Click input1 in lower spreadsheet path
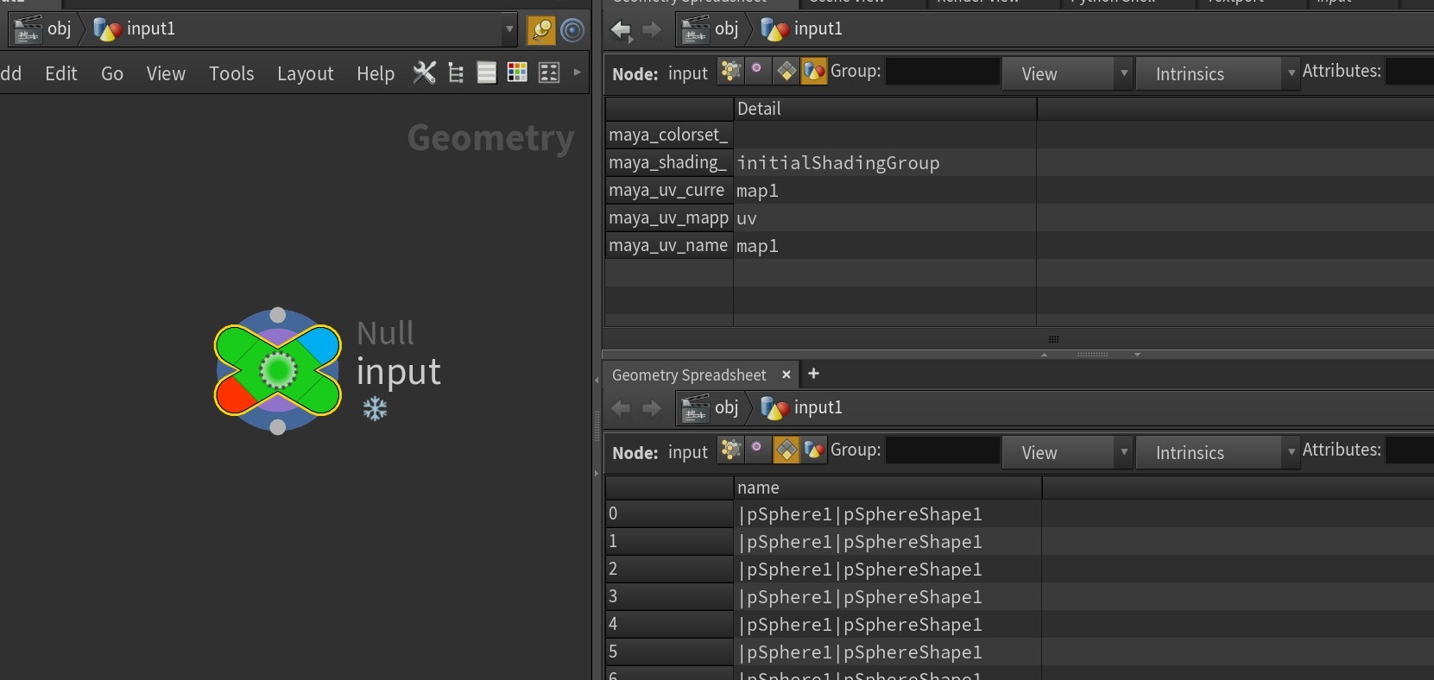This screenshot has height=680, width=1434. click(x=801, y=408)
